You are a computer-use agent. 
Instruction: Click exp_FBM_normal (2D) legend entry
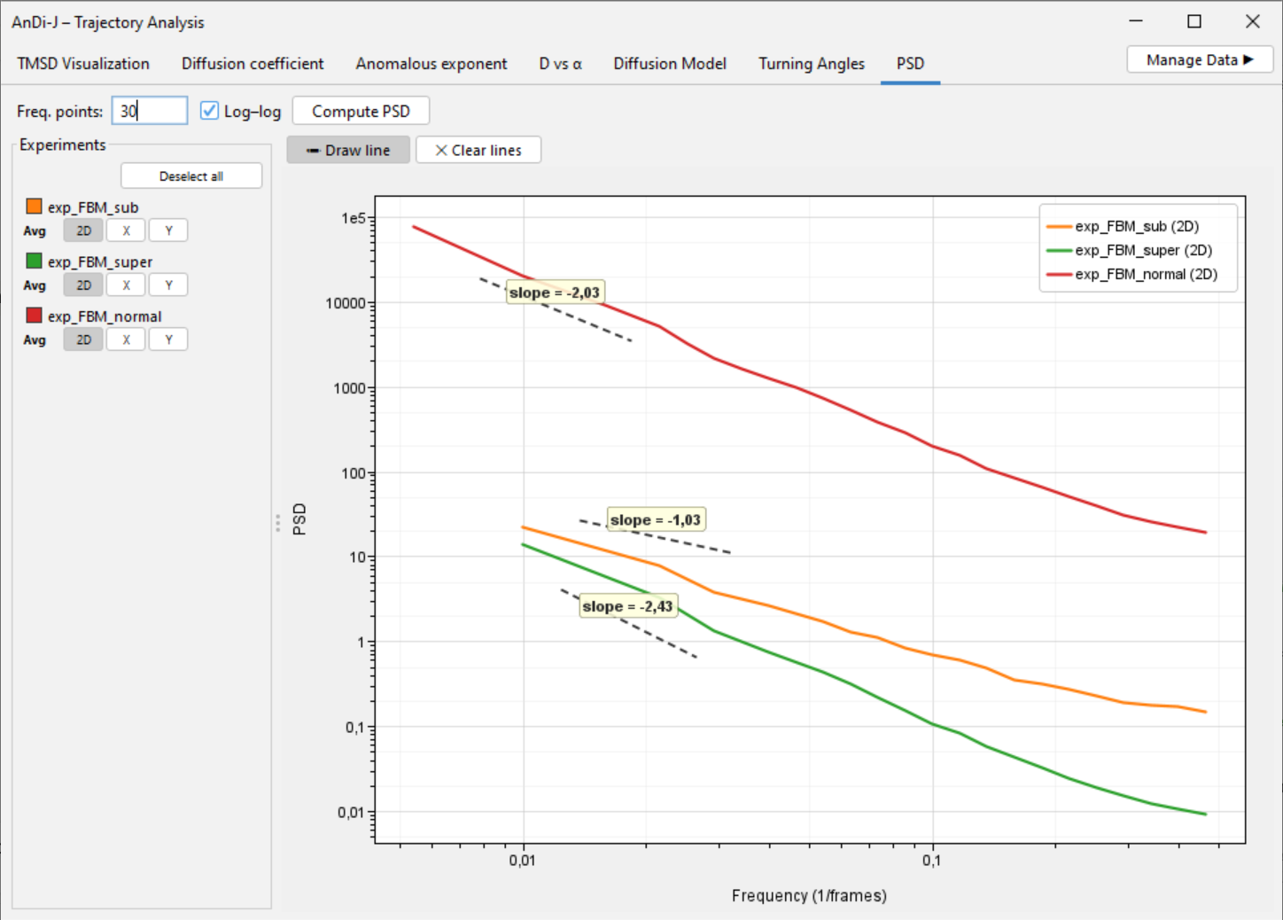pyautogui.click(x=1132, y=275)
